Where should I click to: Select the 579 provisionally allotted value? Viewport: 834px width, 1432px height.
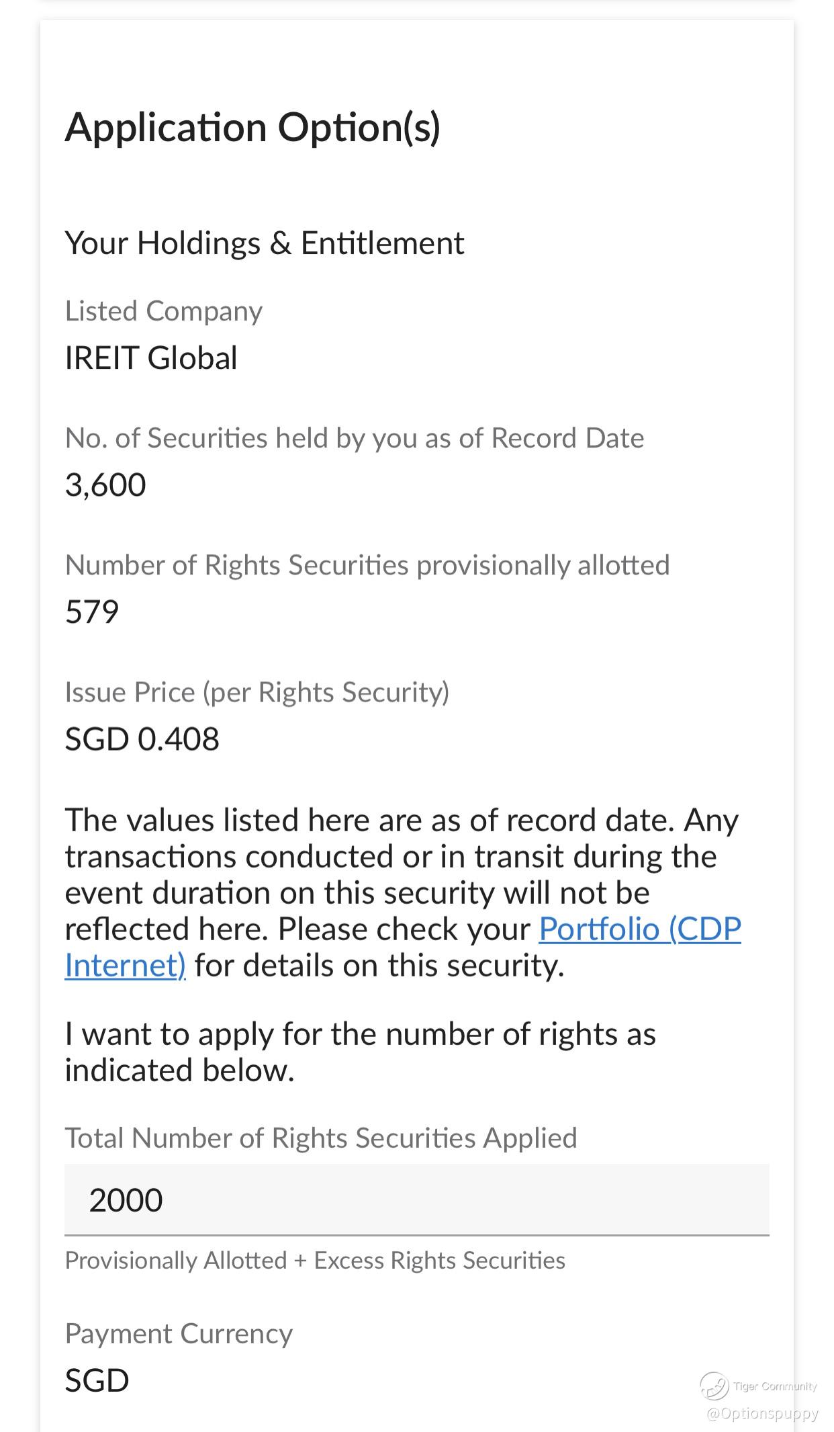point(92,612)
